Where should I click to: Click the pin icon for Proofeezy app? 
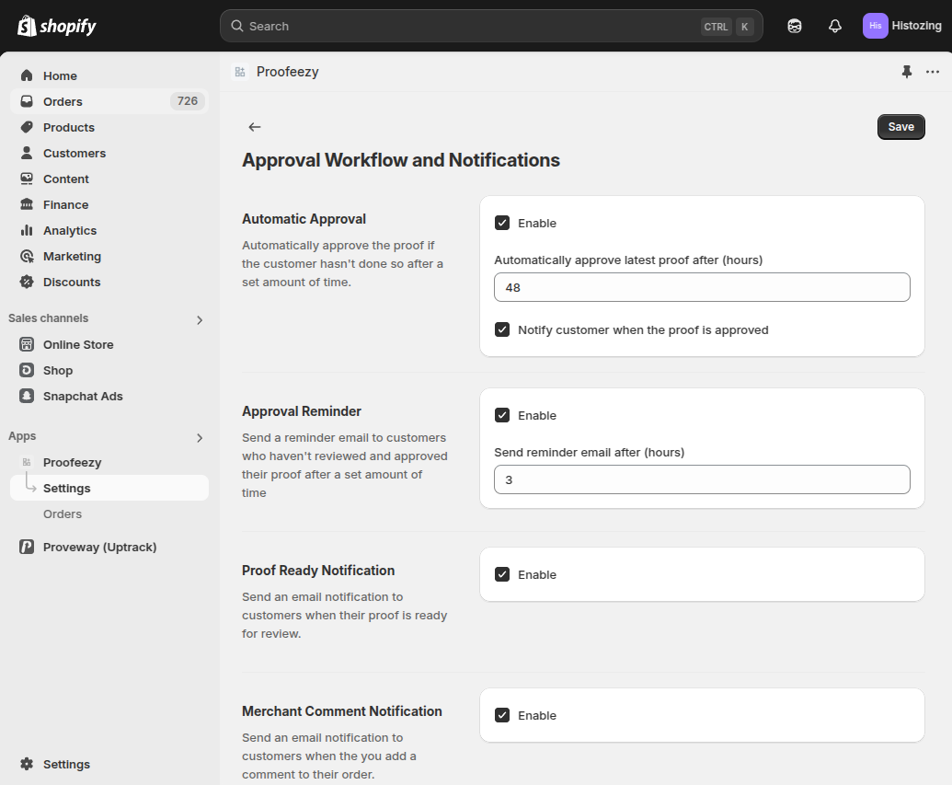point(907,72)
